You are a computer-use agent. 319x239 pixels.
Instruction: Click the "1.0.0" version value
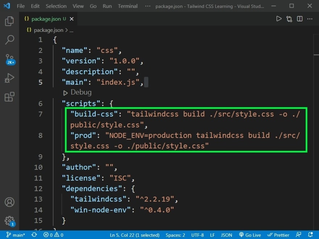(124, 61)
